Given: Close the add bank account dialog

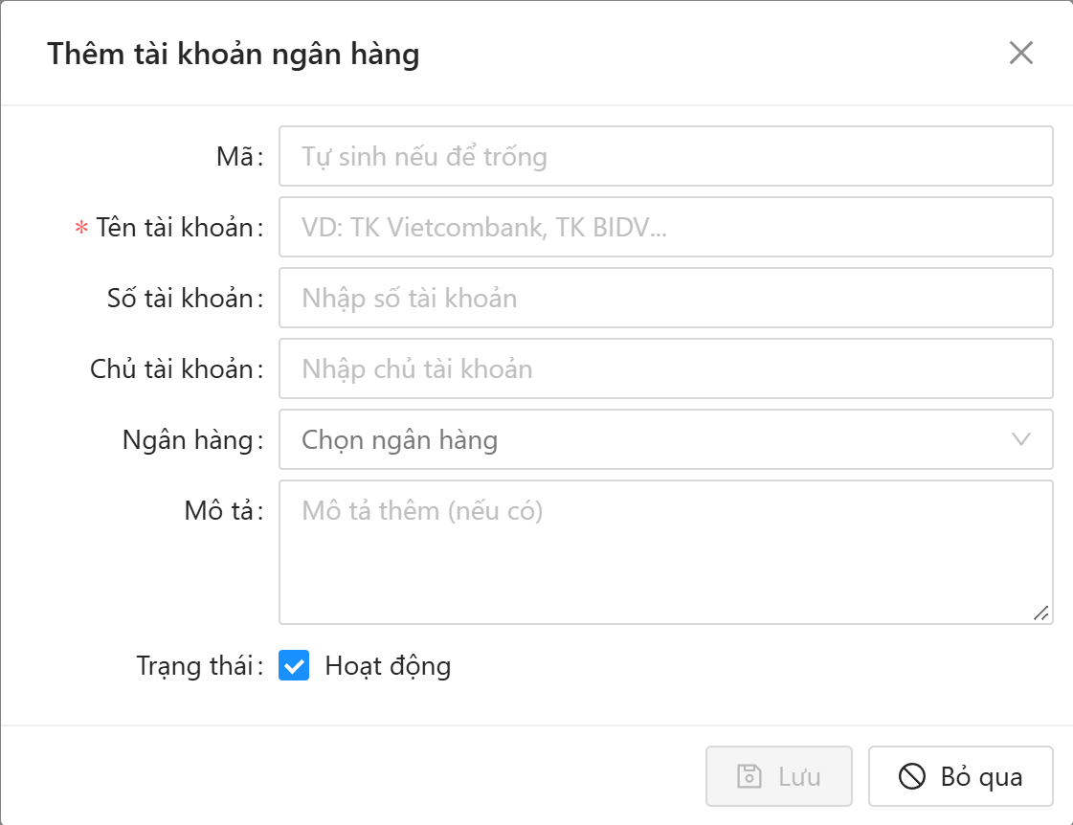Looking at the screenshot, I should pos(1020,53).
